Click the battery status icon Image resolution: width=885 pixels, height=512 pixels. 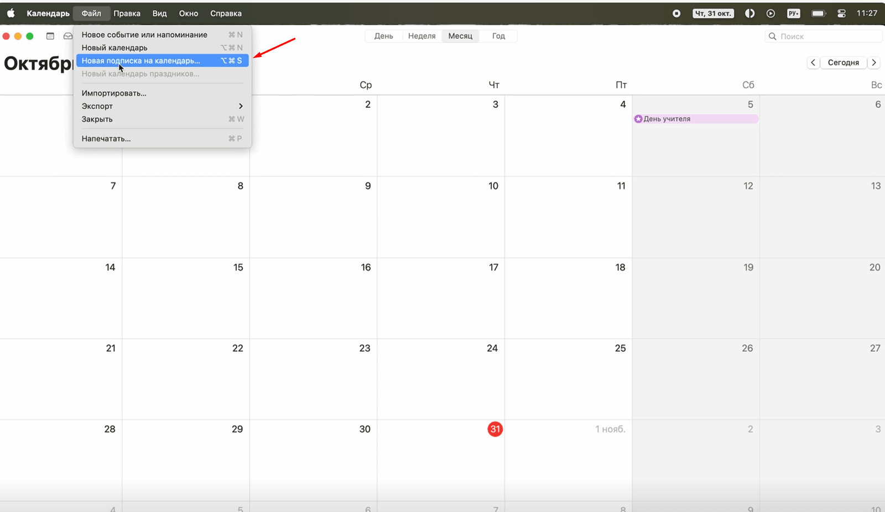[818, 13]
